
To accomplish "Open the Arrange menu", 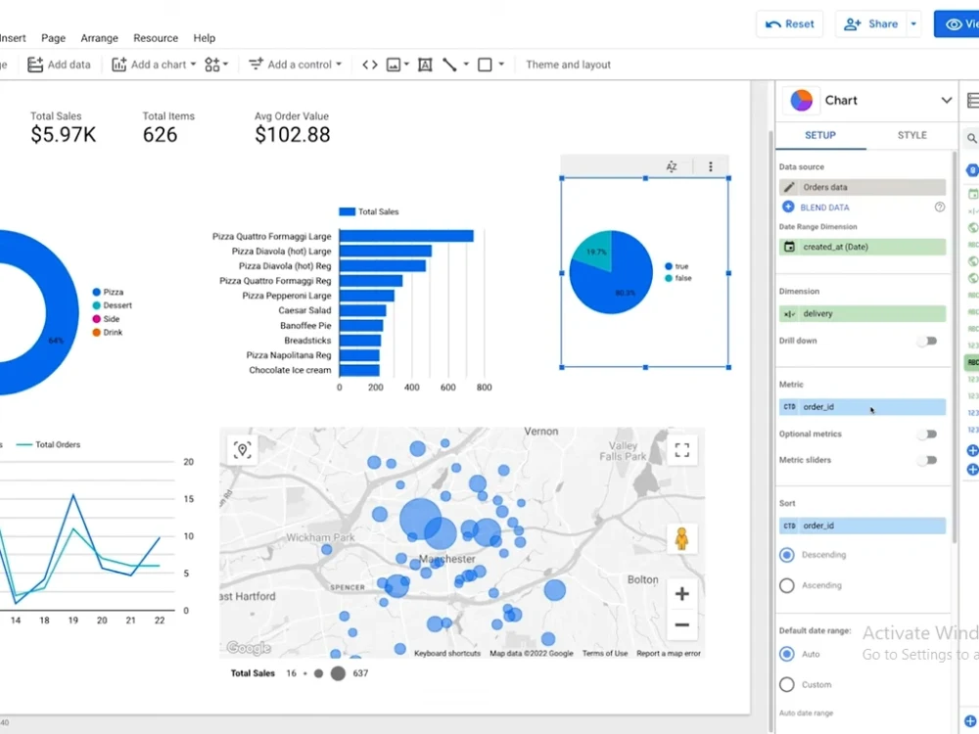I will pos(99,38).
